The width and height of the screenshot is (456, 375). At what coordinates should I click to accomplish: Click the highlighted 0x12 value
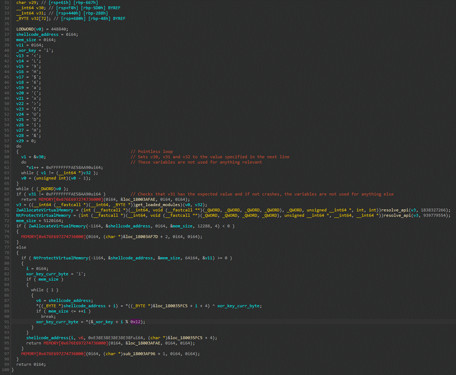tap(135, 322)
